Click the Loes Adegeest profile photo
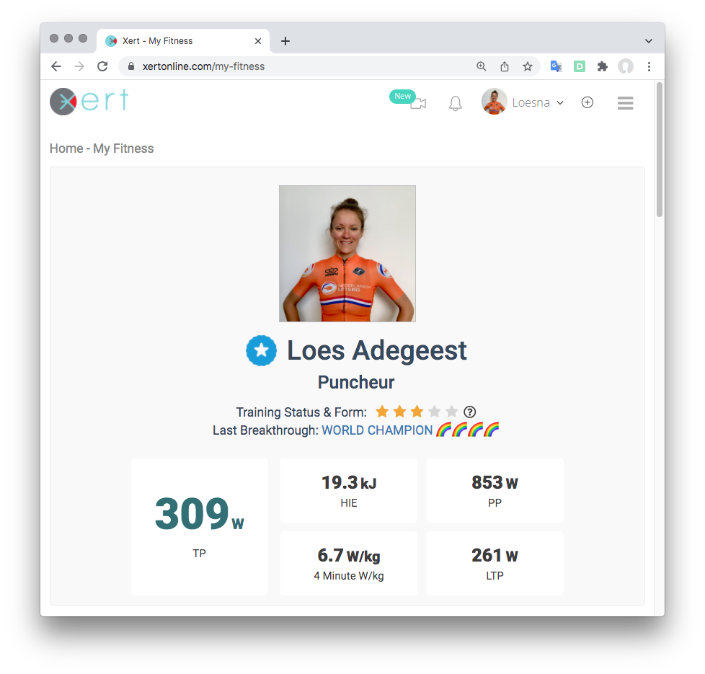Viewport: 705px width, 674px height. 347,254
